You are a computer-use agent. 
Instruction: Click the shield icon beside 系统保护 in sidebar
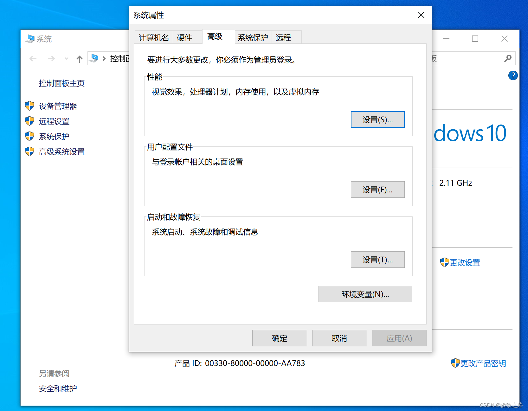[29, 136]
